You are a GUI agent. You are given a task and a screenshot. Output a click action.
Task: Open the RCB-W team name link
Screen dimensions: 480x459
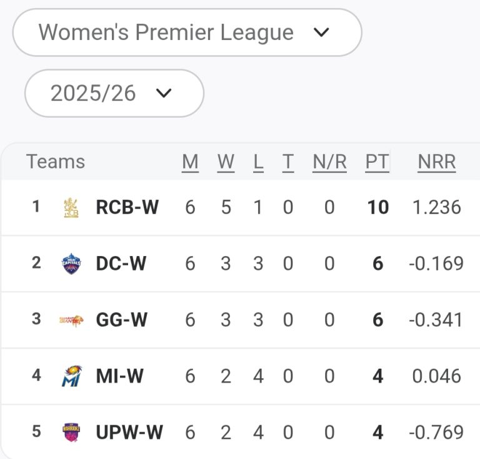tap(127, 207)
